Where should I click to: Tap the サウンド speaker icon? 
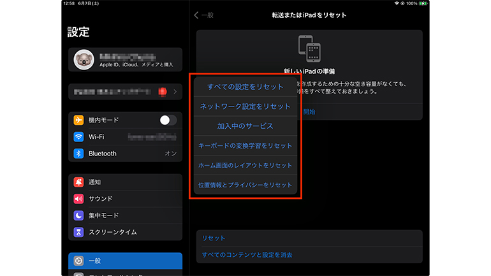pyautogui.click(x=78, y=199)
